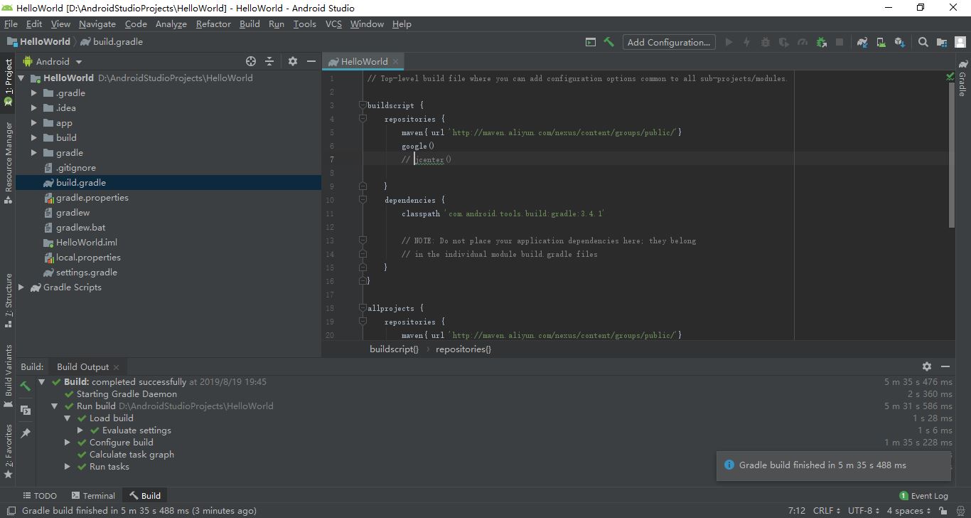This screenshot has height=518, width=971.
Task: Open the Resource Manager side panel
Action: pyautogui.click(x=9, y=153)
